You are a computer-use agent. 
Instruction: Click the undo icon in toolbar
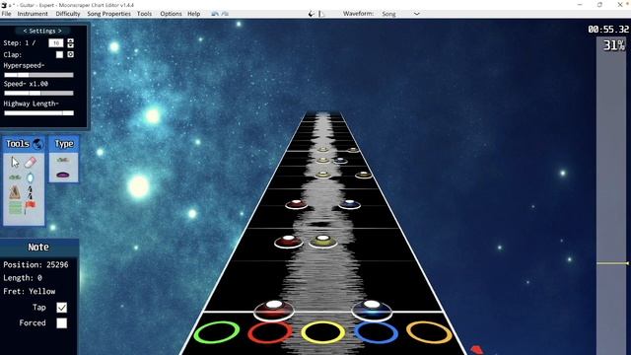[x=215, y=14]
